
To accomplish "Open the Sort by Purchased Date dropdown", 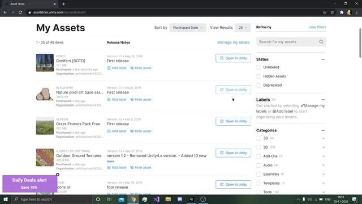I will tap(187, 28).
